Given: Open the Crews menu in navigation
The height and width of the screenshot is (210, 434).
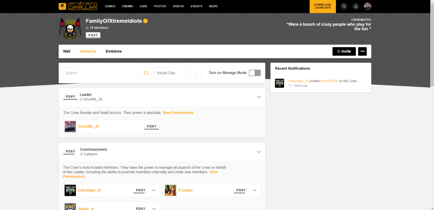Looking at the screenshot, I should pos(127,6).
